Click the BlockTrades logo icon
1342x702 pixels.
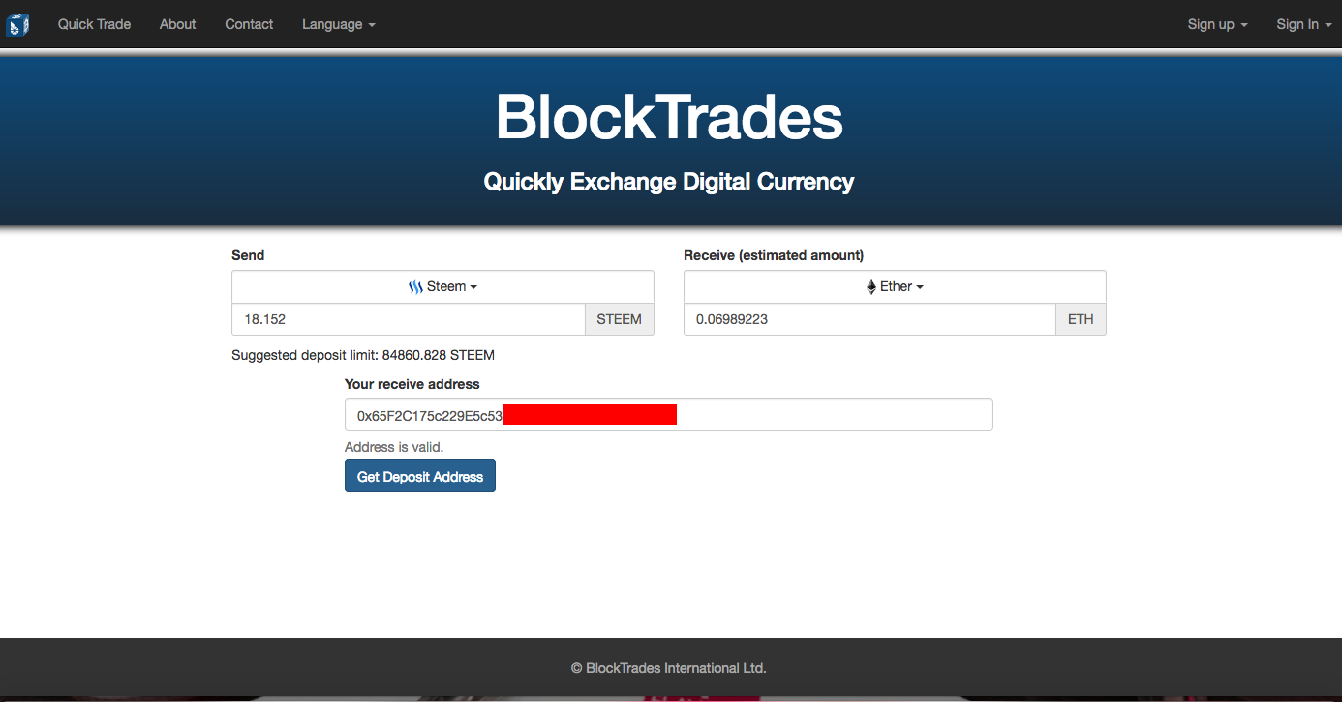(x=17, y=24)
